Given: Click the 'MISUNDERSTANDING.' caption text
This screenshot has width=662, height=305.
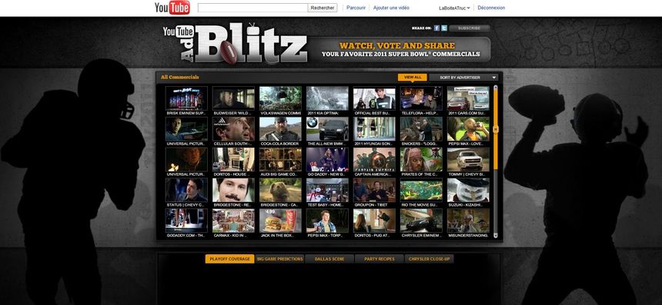Looking at the screenshot, I should tap(468, 236).
